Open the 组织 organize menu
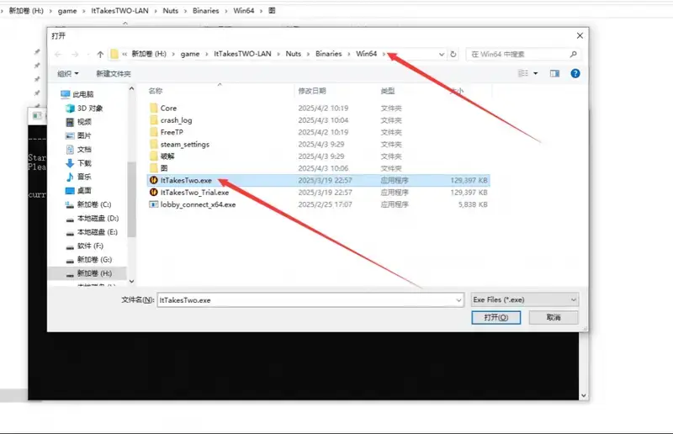The height and width of the screenshot is (434, 673). [x=66, y=73]
